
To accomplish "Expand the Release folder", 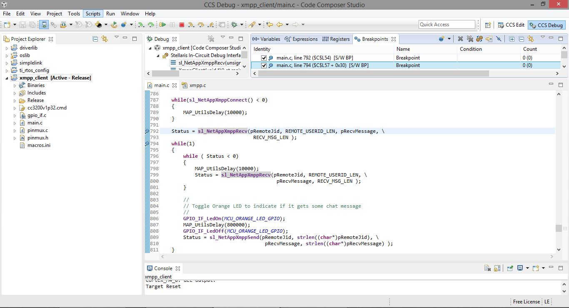I will [15, 100].
